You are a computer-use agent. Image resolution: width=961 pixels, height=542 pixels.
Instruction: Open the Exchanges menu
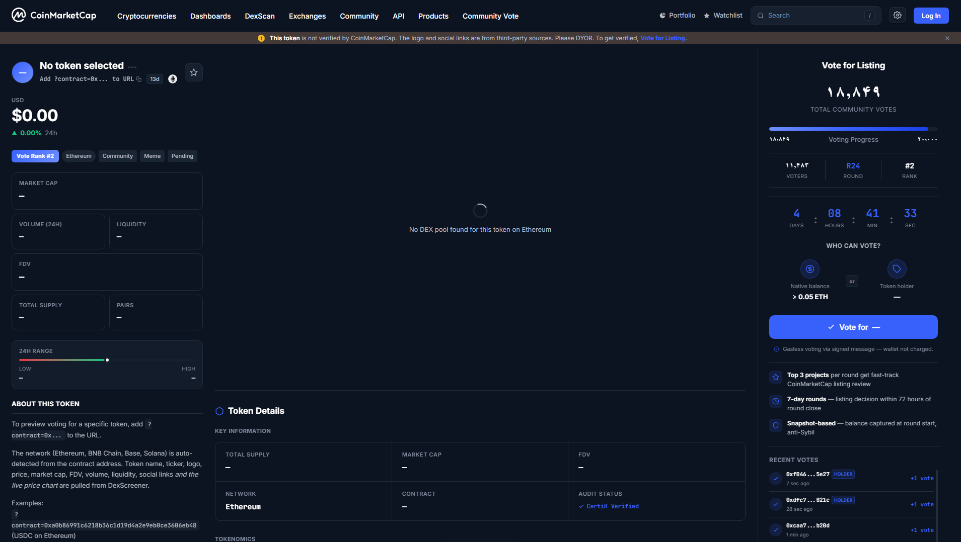click(x=307, y=16)
